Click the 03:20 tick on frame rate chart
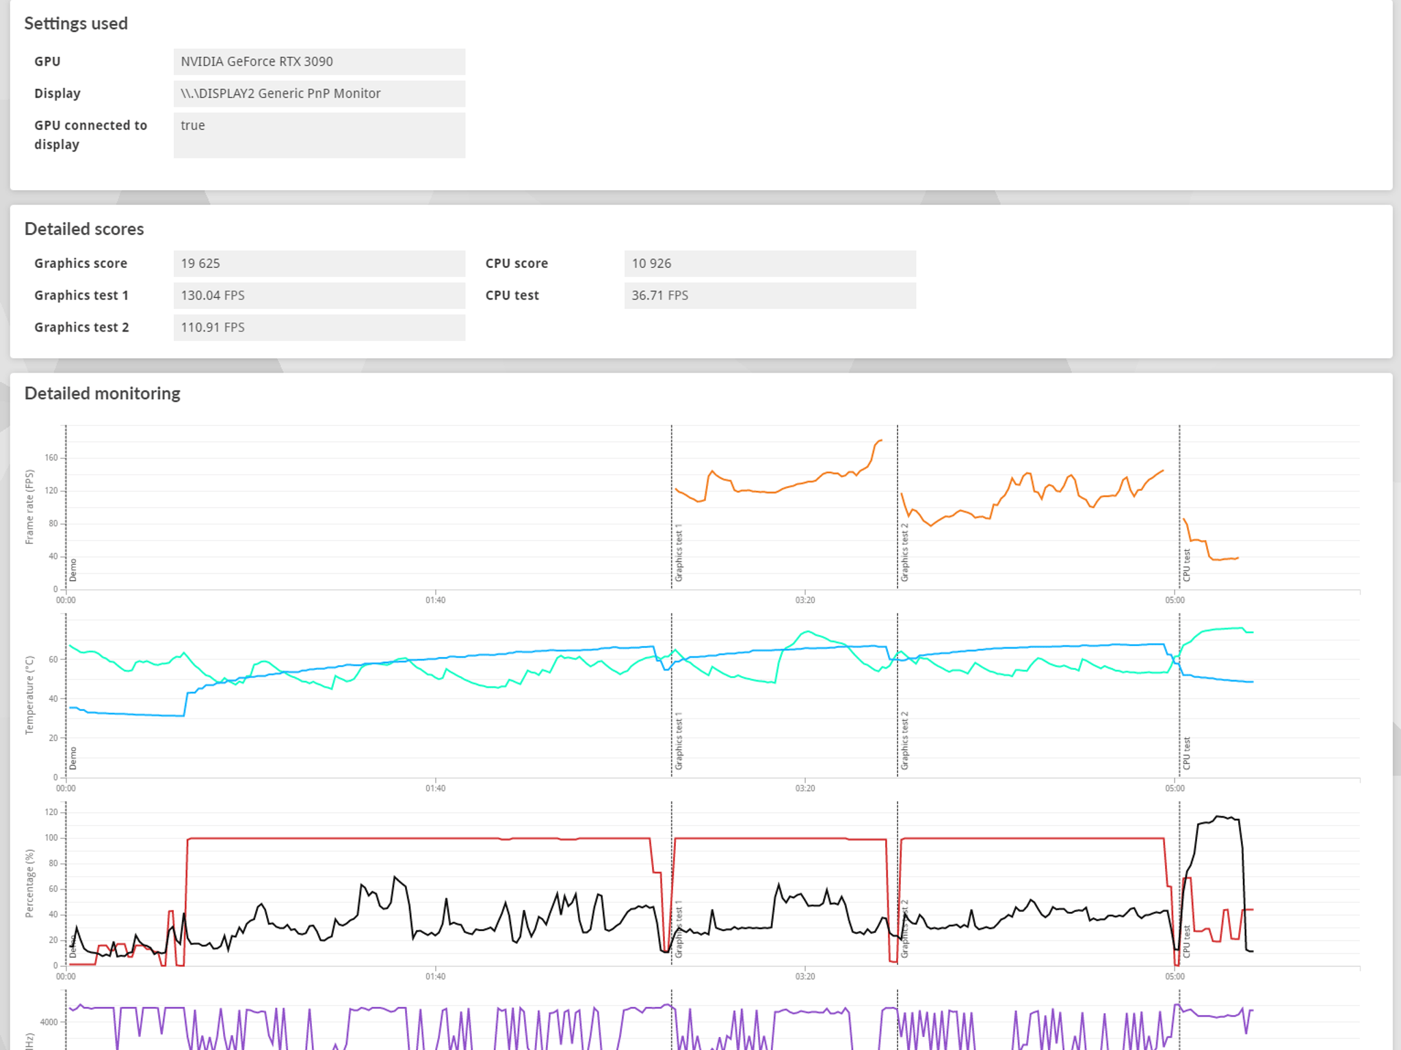This screenshot has height=1050, width=1401. (805, 600)
